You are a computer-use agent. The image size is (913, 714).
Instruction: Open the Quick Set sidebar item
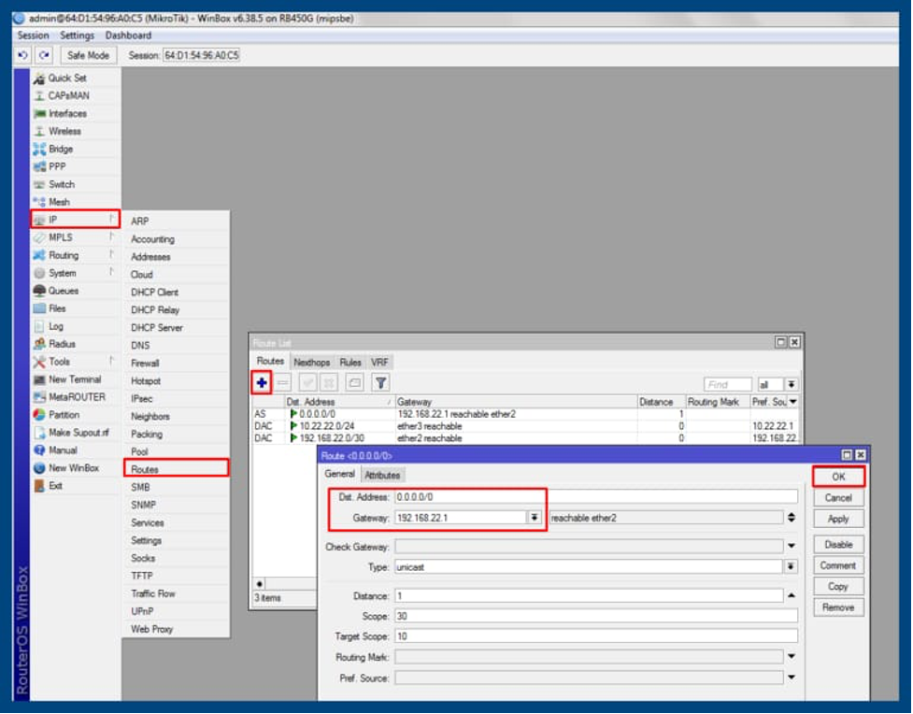75,79
